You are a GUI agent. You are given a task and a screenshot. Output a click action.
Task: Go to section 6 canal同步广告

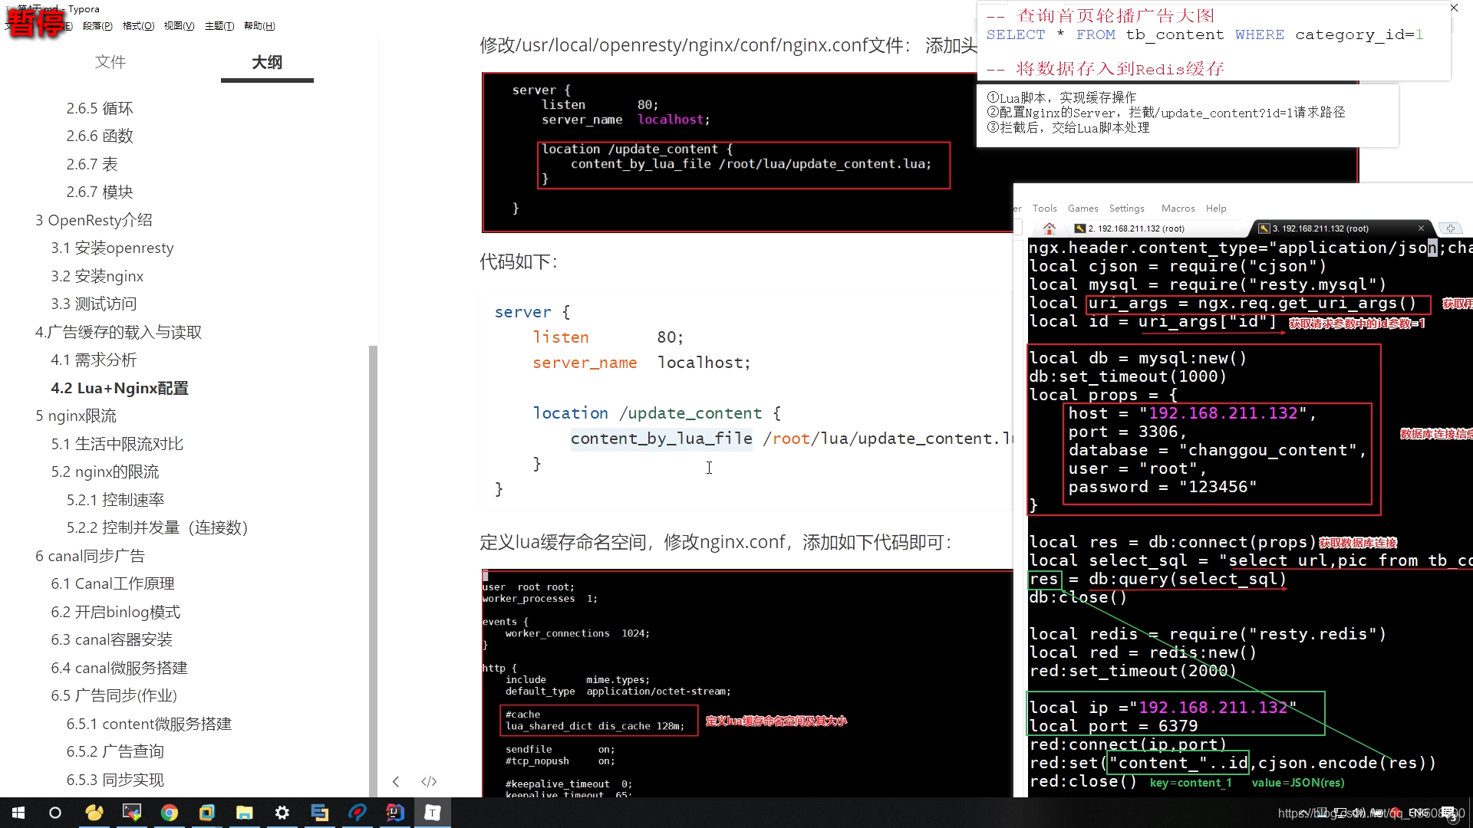(90, 556)
